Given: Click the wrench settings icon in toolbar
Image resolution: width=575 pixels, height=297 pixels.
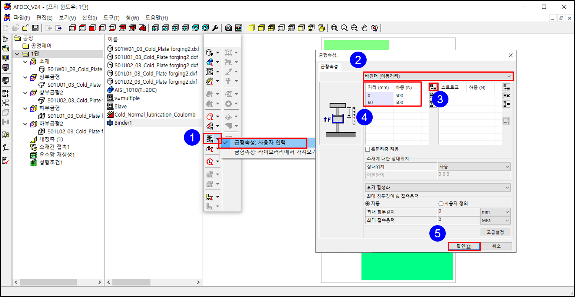Looking at the screenshot, I should [x=215, y=28].
